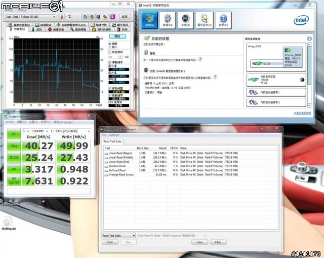
Task: Select the Write radio button in HD Tune
Action: (110, 47)
